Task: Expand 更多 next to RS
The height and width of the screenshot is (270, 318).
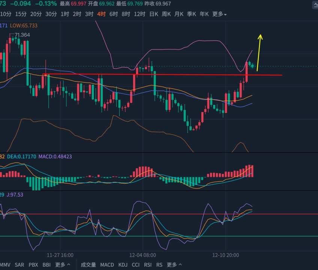Action: coord(174,265)
